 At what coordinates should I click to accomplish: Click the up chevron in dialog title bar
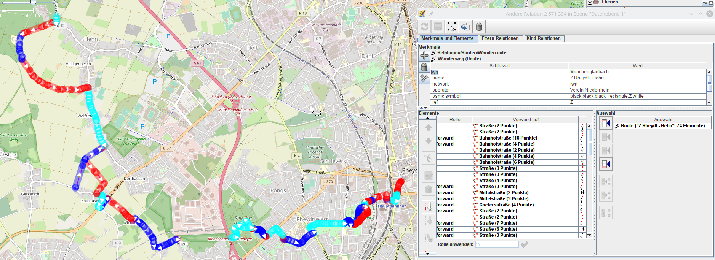click(700, 14)
